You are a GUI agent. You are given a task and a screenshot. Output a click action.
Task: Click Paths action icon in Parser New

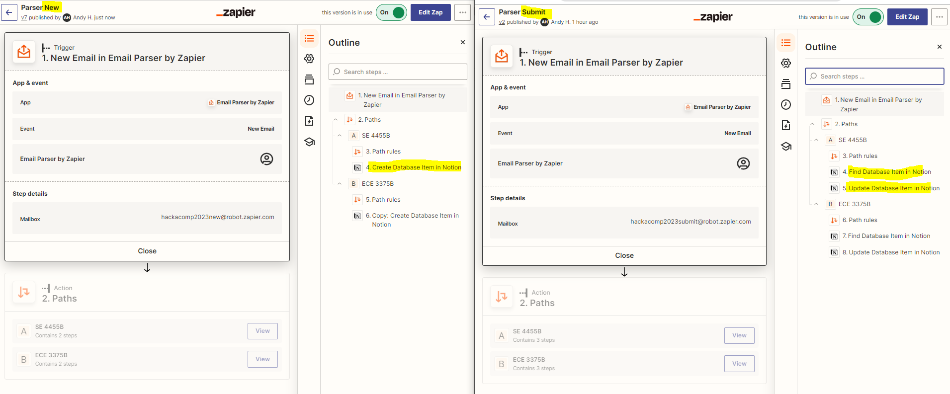click(24, 292)
